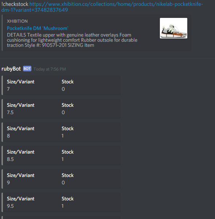The image size is (215, 219).
Task: Open the Pocketknife DM 'Mushroom' title link
Action: pos(38,29)
